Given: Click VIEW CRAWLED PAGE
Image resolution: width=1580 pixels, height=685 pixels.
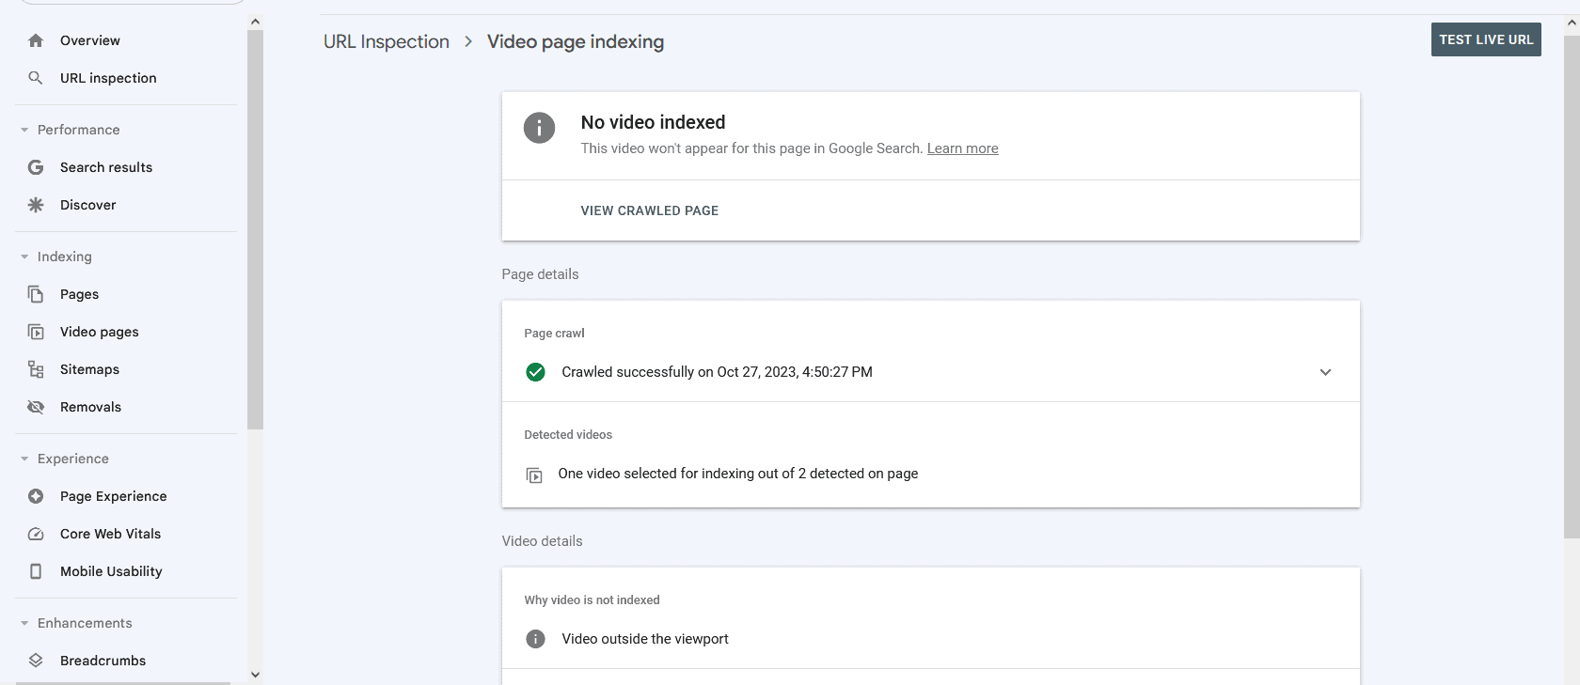Looking at the screenshot, I should coord(649,210).
